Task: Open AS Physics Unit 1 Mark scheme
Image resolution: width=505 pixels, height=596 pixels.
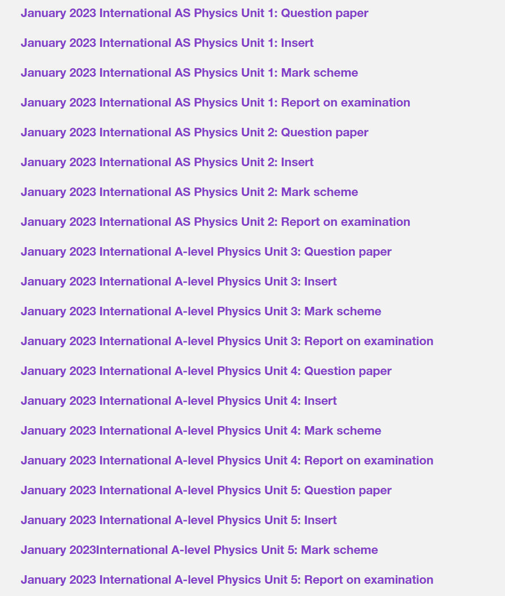Action: pos(190,73)
